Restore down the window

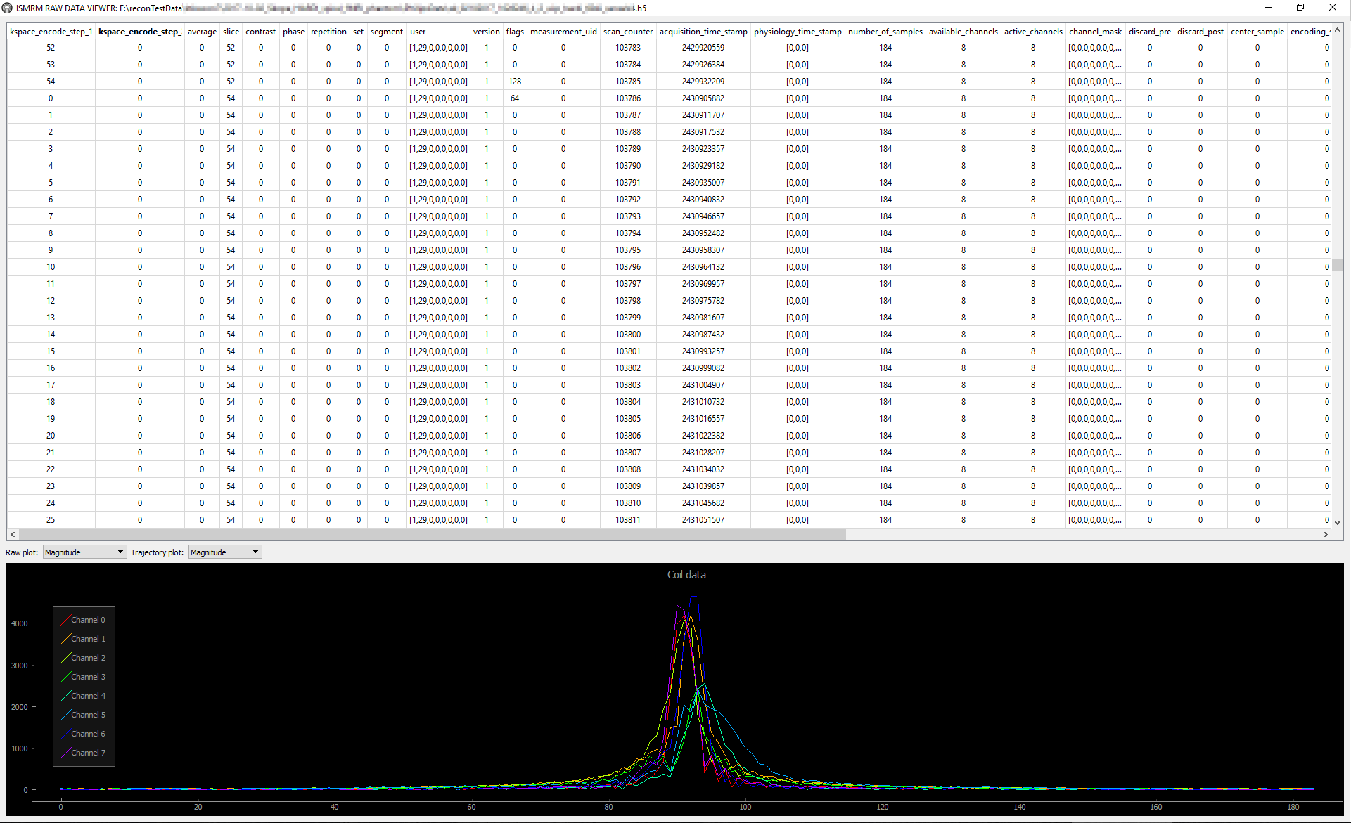[1300, 8]
